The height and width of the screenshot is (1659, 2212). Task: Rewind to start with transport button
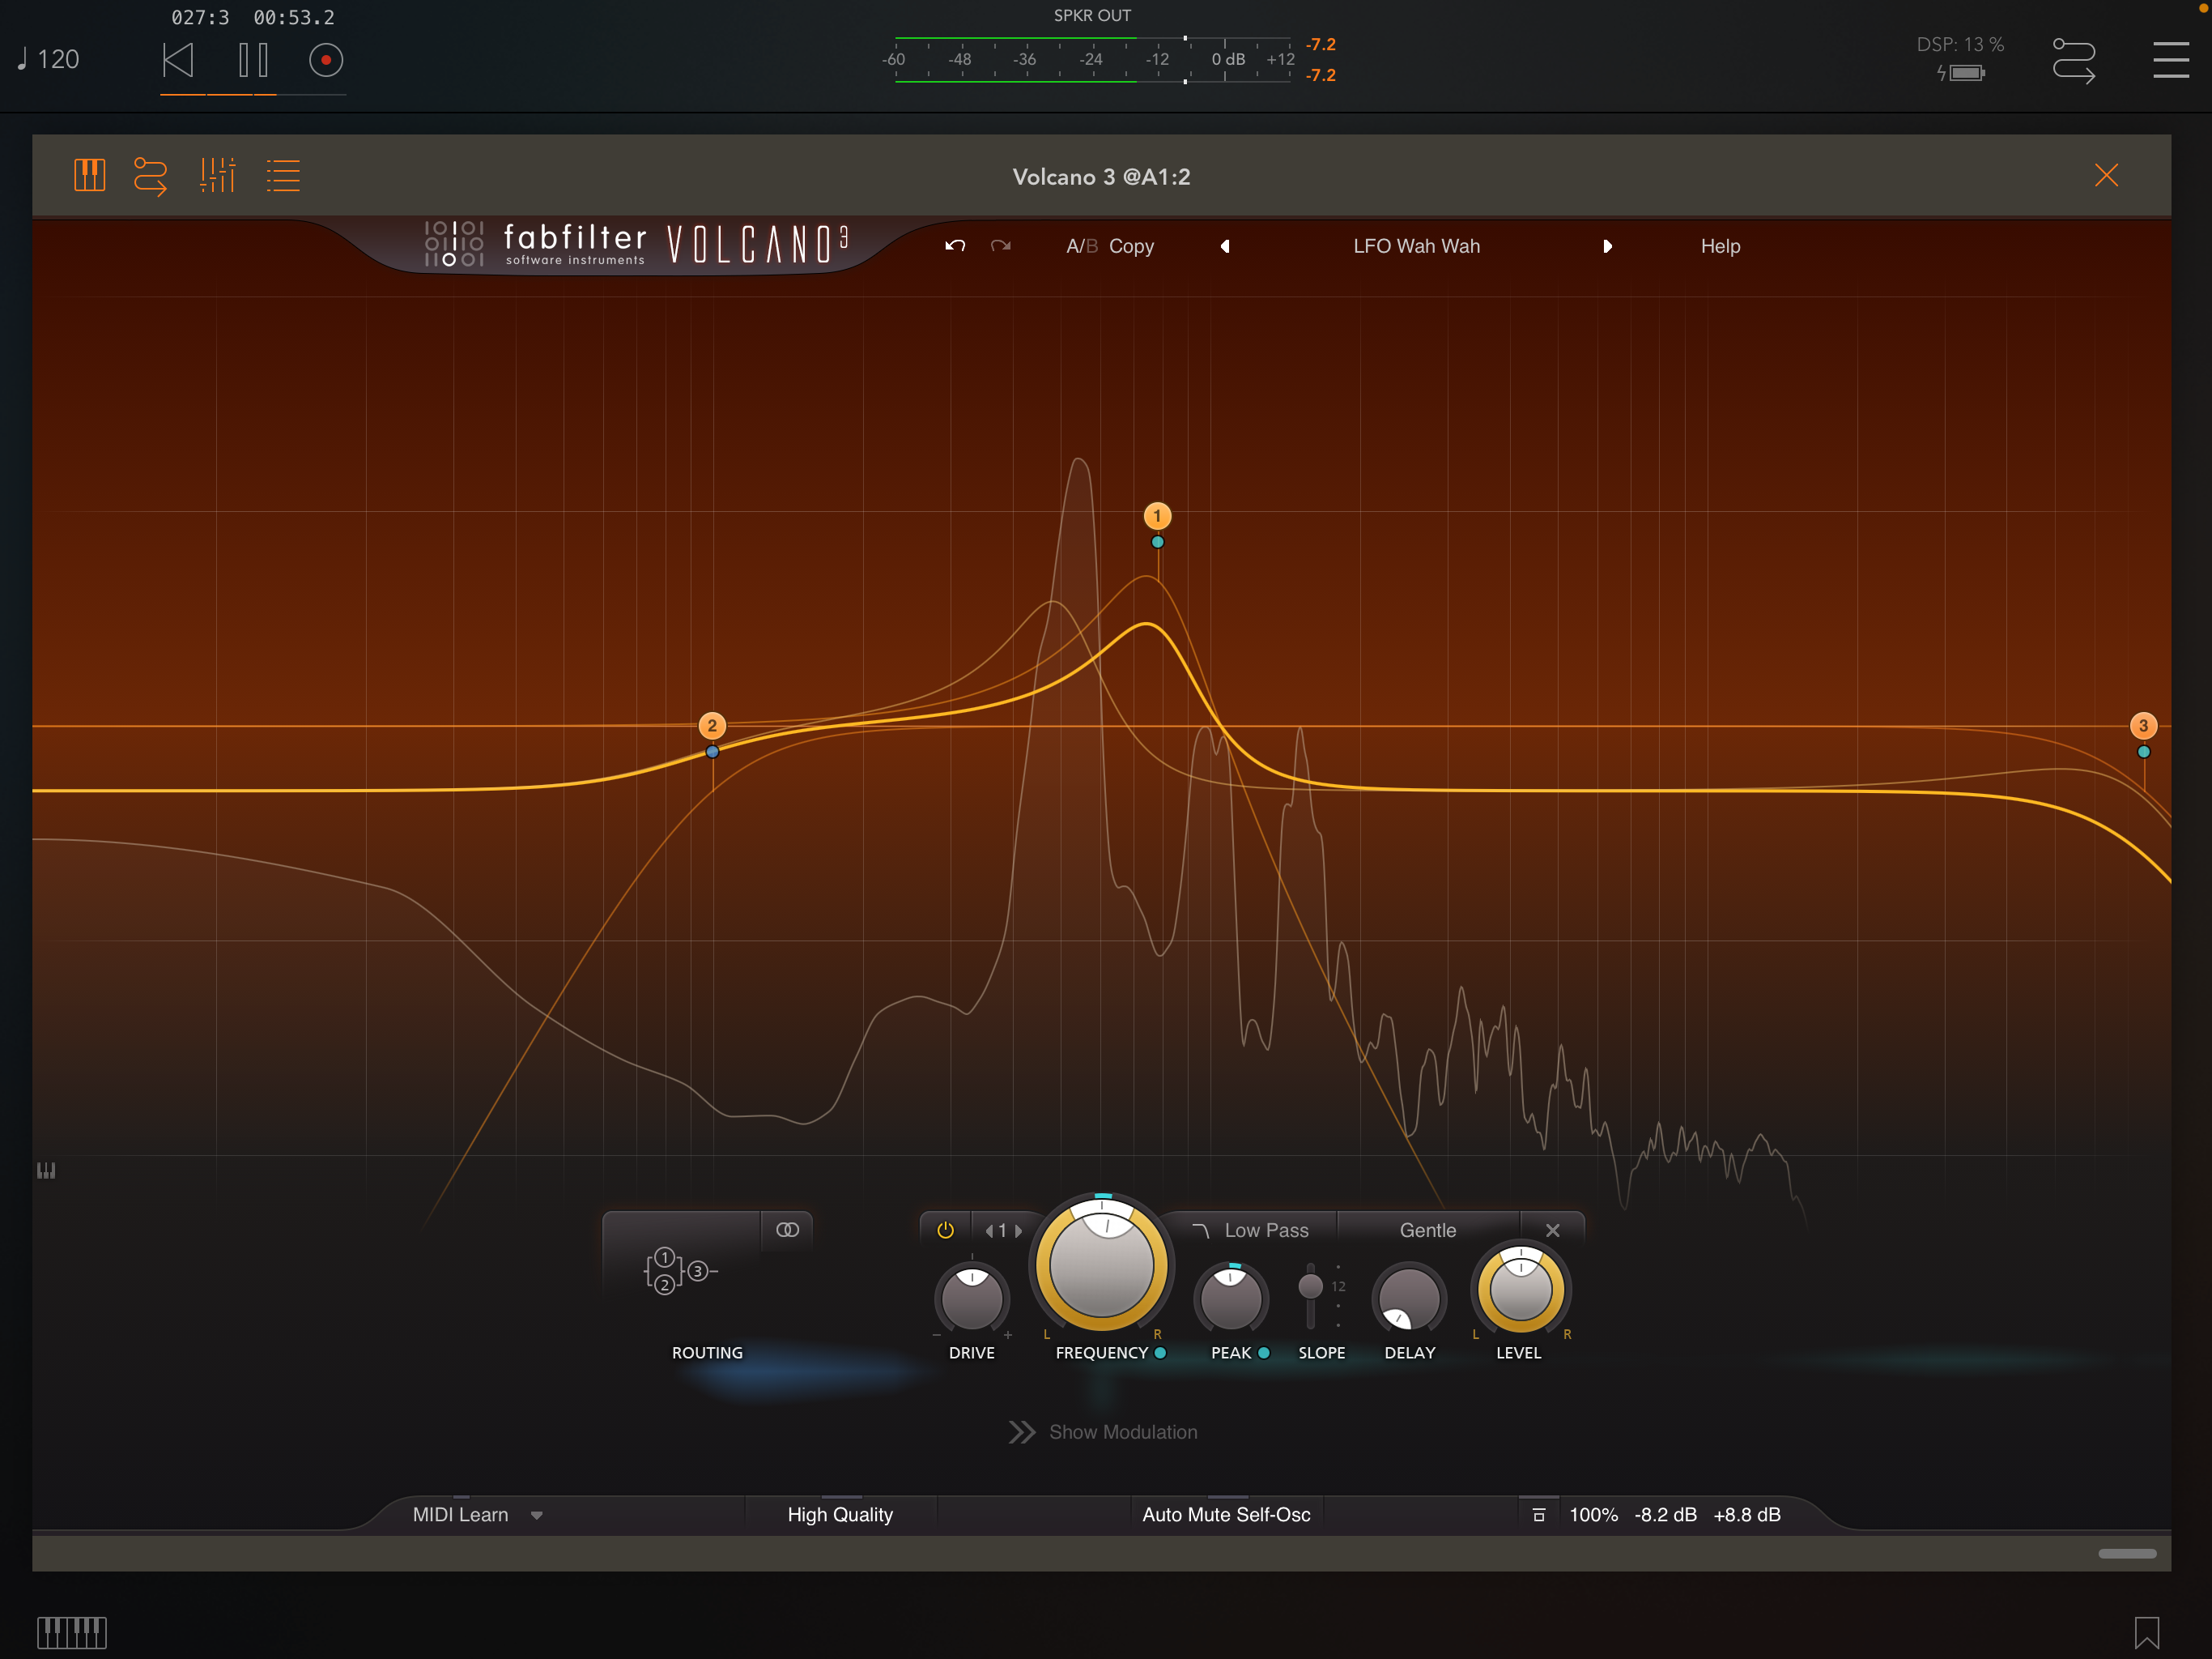click(x=178, y=60)
